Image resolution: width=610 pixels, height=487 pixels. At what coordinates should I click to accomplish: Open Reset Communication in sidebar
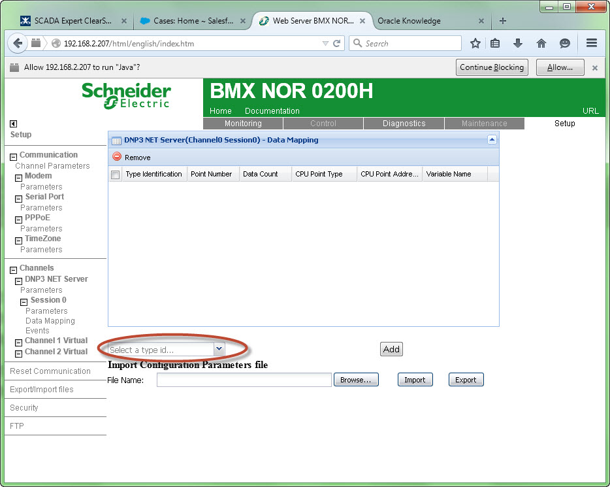pos(50,371)
